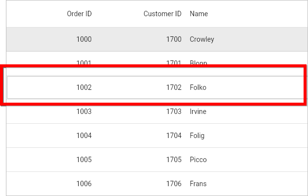
Task: Select customer ID cell 1706
Action: [174, 184]
